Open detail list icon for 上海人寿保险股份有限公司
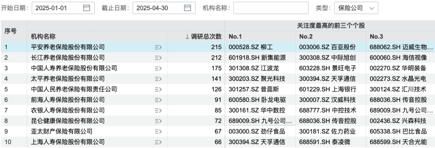This screenshot has width=435, height=148. point(158,142)
